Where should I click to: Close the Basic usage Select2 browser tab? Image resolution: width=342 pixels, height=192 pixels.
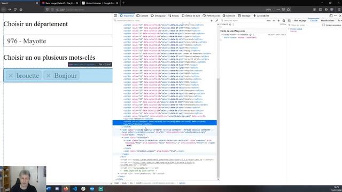tap(77, 3)
